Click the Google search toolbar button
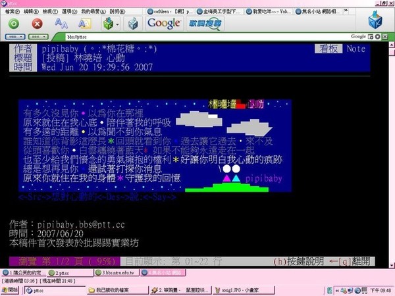Image resolution: width=395 pixels, height=296 pixels. (x=164, y=24)
